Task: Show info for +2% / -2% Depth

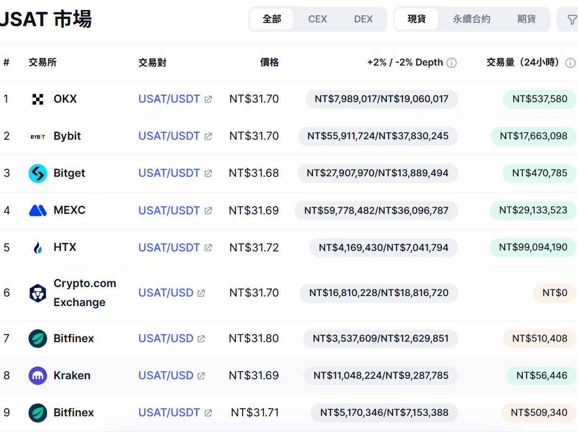Action: point(451,63)
